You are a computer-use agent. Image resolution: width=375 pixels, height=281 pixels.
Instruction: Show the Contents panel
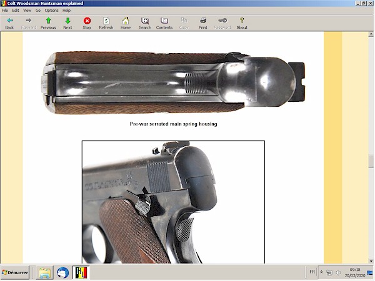pyautogui.click(x=164, y=23)
